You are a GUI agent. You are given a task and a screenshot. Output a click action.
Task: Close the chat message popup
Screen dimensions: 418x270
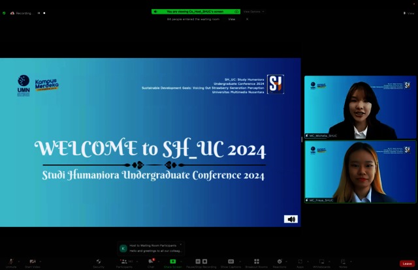[x=180, y=245]
